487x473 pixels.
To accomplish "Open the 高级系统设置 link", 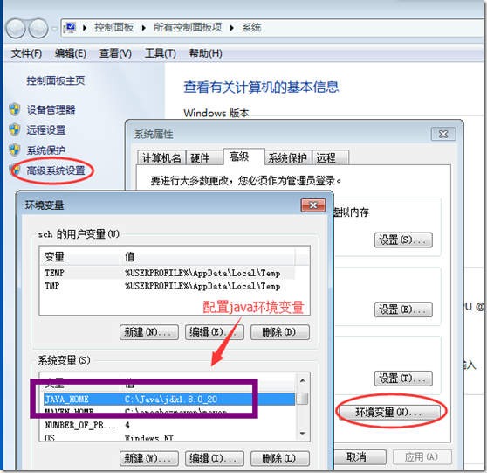I will (56, 170).
